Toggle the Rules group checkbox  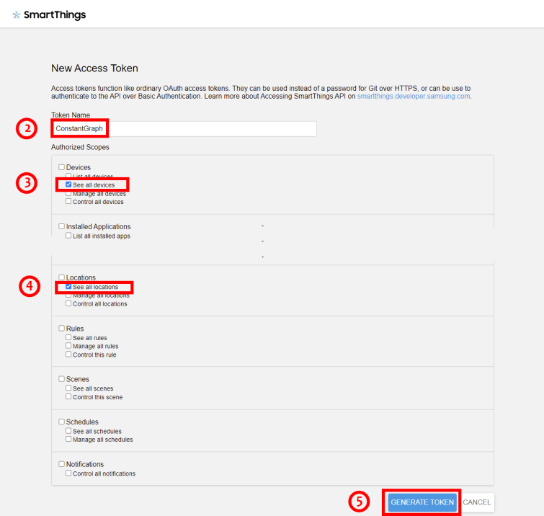(x=62, y=329)
